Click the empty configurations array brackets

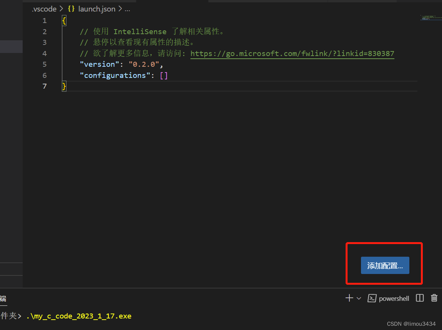[164, 75]
